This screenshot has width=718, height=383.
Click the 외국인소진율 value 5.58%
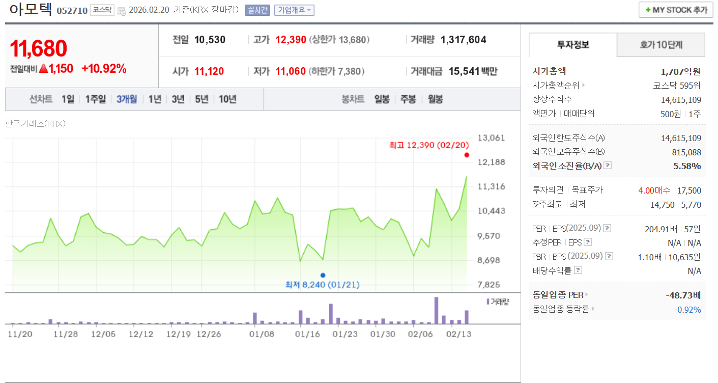click(687, 166)
